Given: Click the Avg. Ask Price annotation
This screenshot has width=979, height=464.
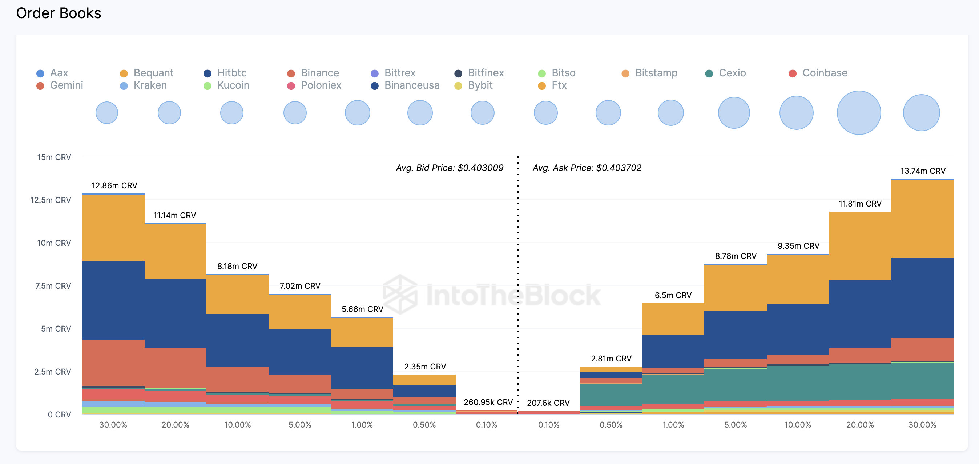Looking at the screenshot, I should (x=587, y=168).
